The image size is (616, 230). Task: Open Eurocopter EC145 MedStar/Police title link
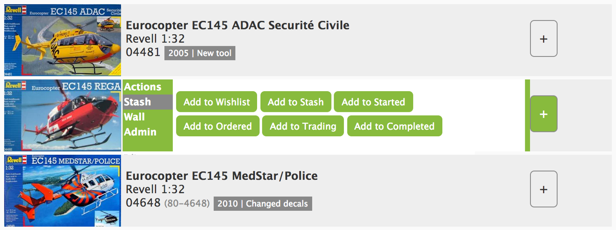point(222,176)
